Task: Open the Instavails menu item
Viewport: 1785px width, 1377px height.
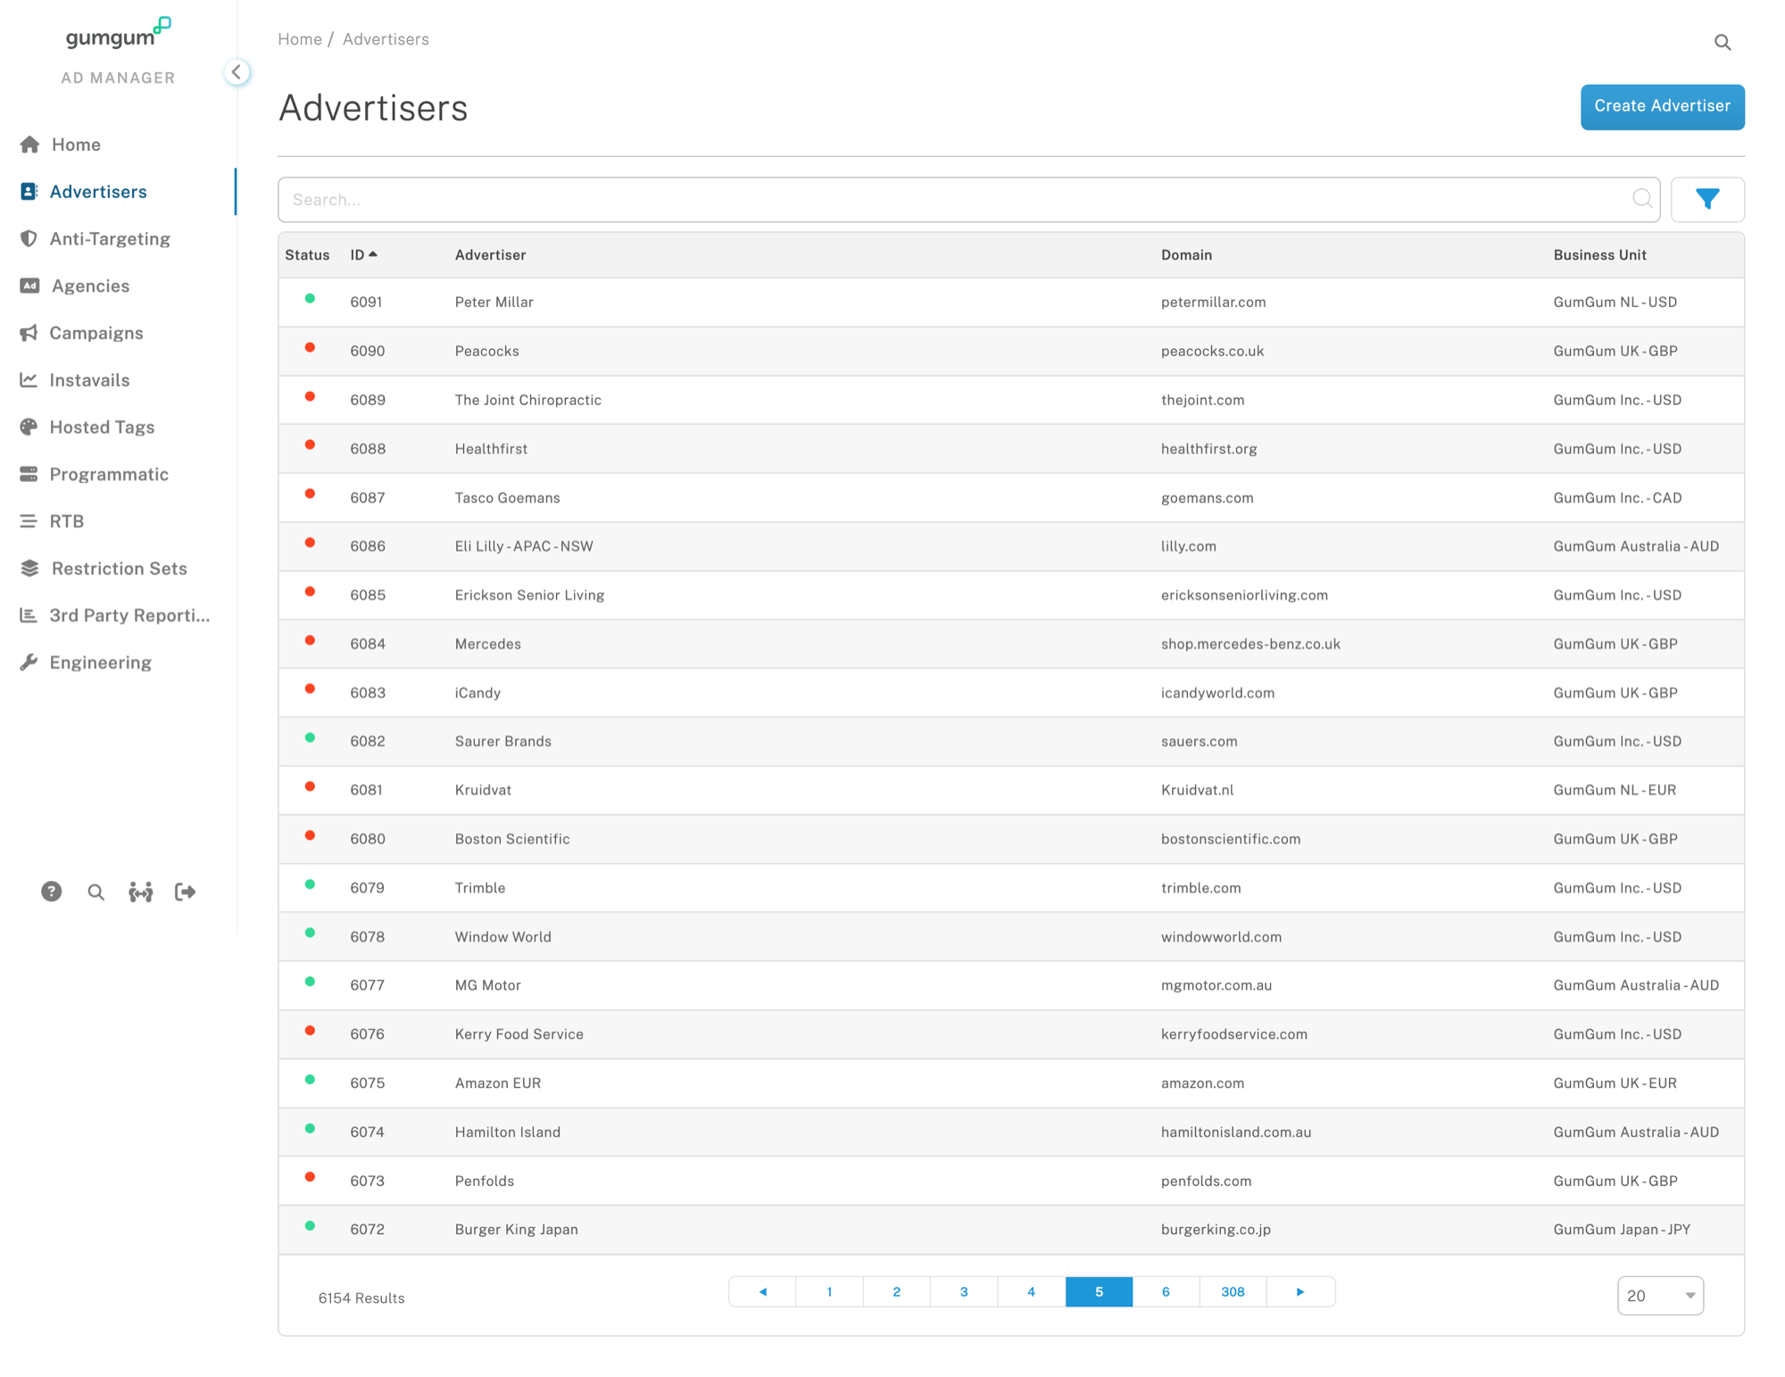Action: point(89,380)
